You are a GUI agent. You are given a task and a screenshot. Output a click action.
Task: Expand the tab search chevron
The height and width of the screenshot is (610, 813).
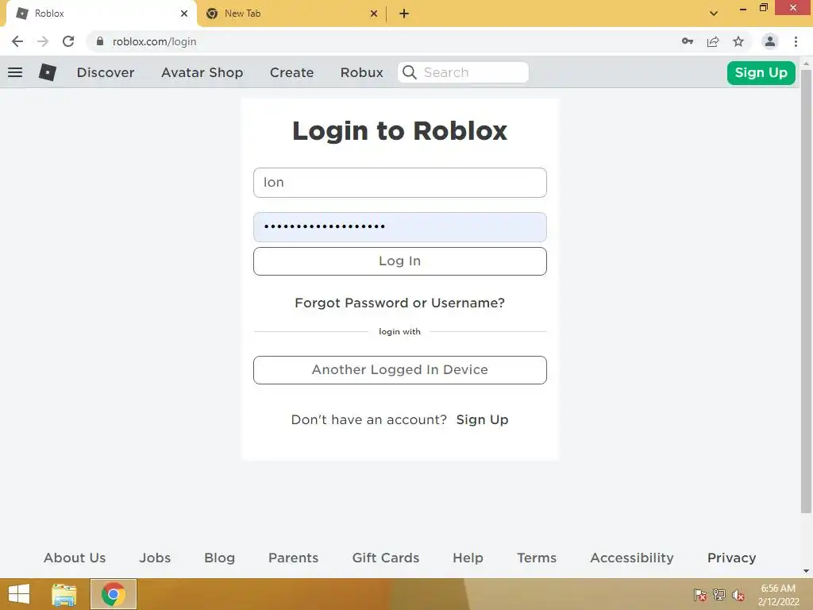click(x=714, y=14)
